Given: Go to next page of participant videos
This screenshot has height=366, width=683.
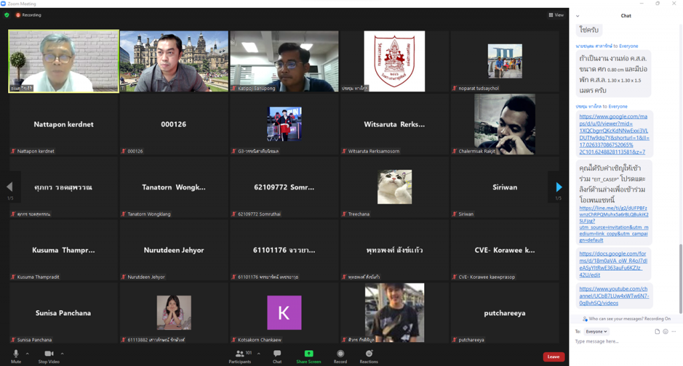Looking at the screenshot, I should click(558, 187).
